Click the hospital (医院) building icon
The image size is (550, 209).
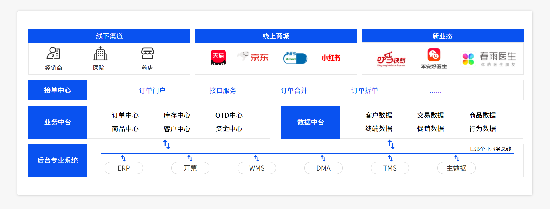pyautogui.click(x=100, y=53)
